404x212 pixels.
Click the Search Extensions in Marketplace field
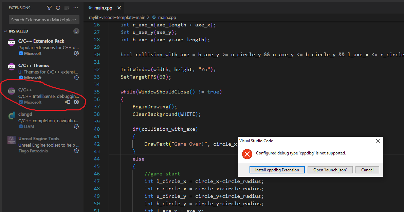pos(43,19)
